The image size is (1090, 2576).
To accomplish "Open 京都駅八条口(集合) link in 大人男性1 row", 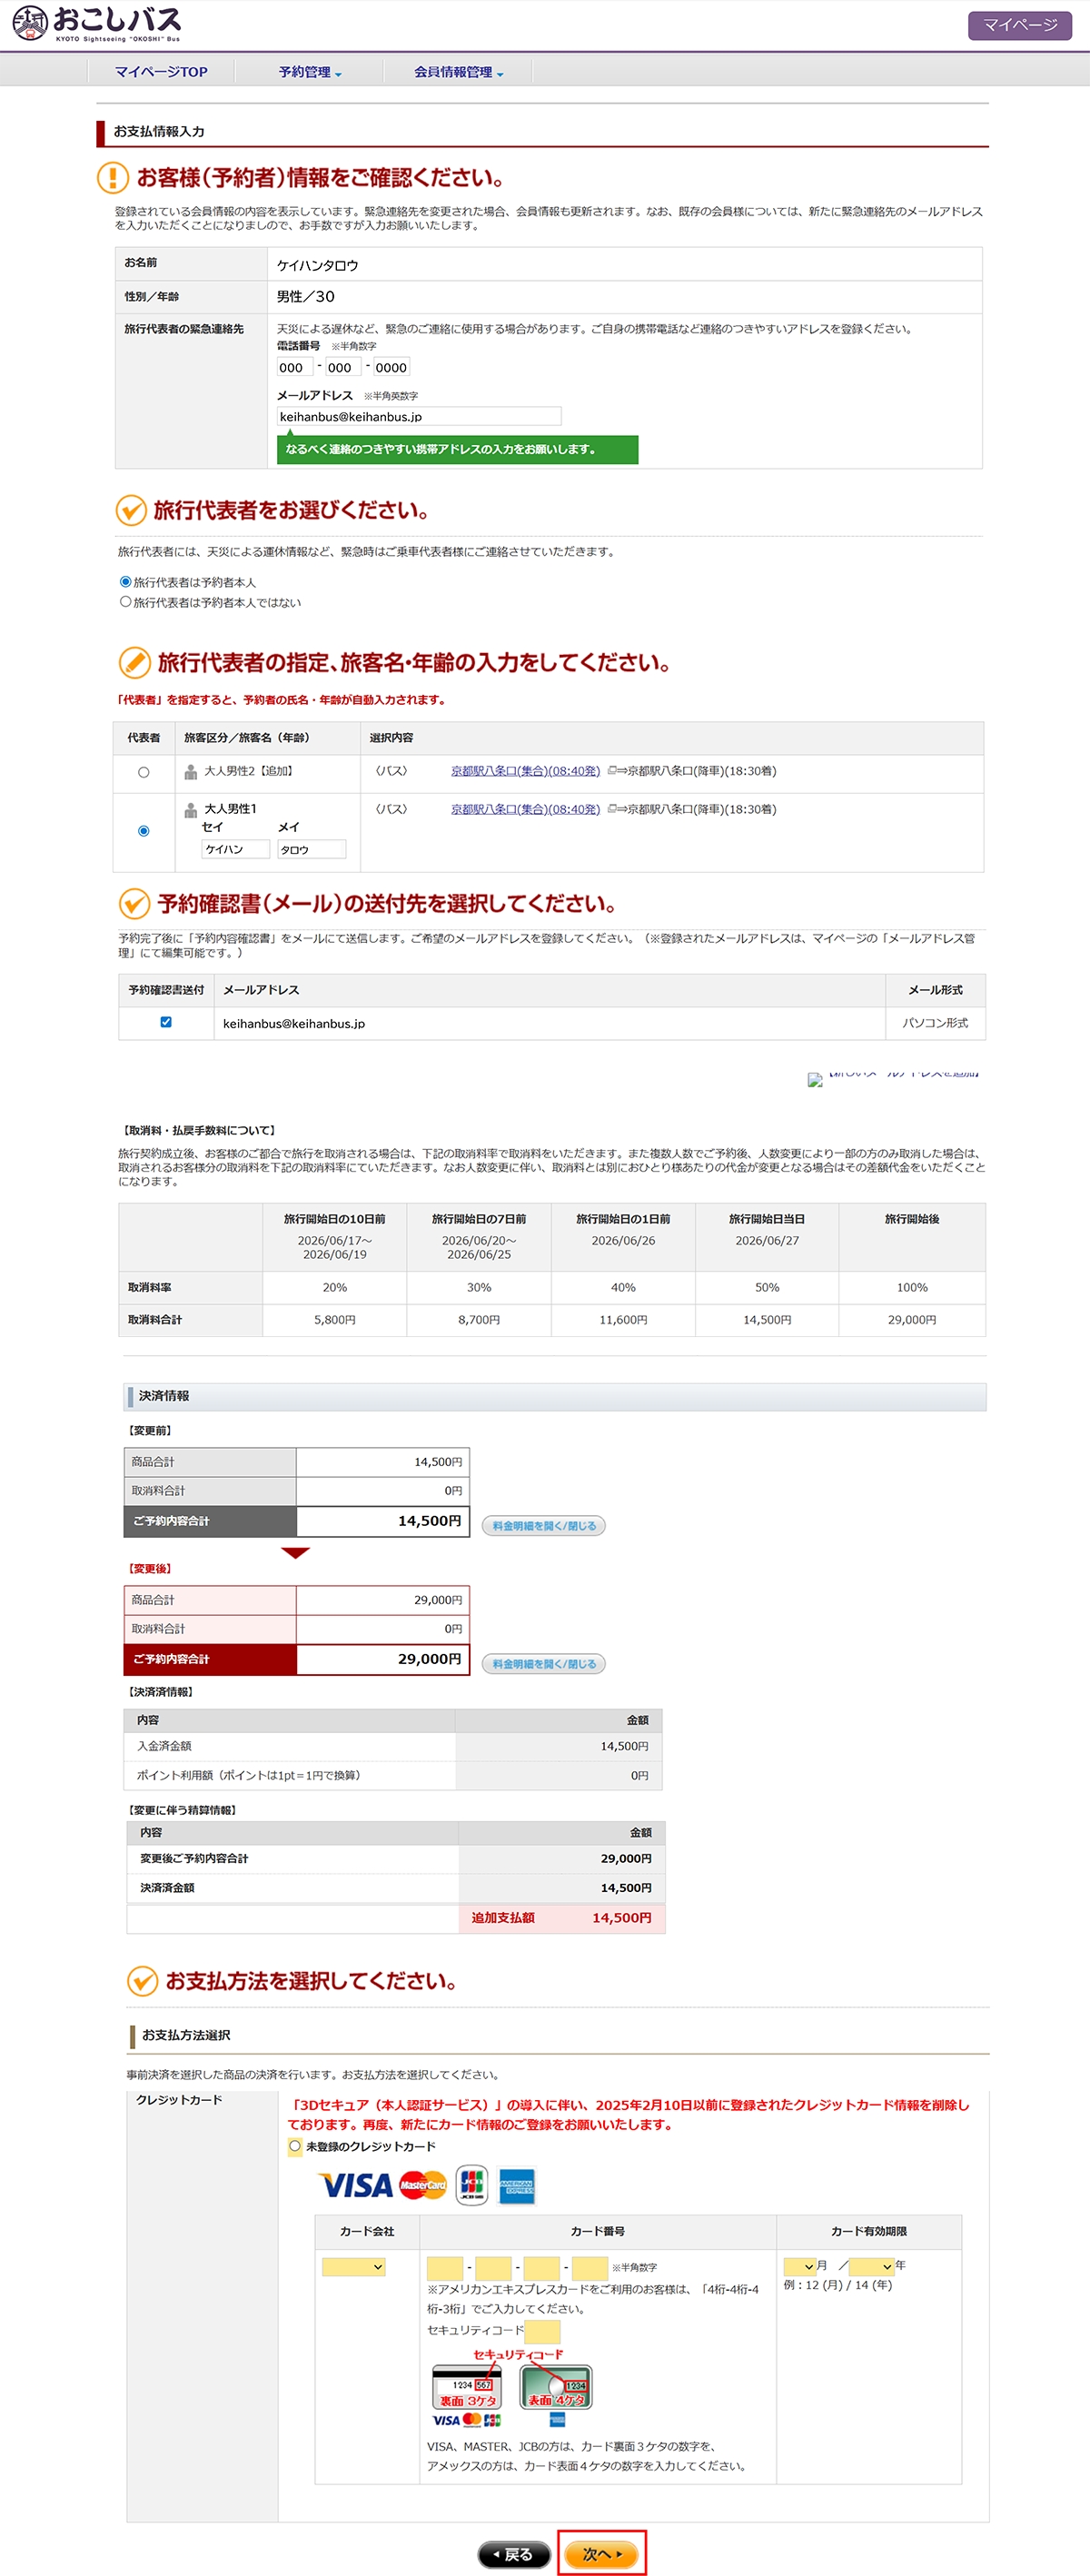I will click(525, 809).
